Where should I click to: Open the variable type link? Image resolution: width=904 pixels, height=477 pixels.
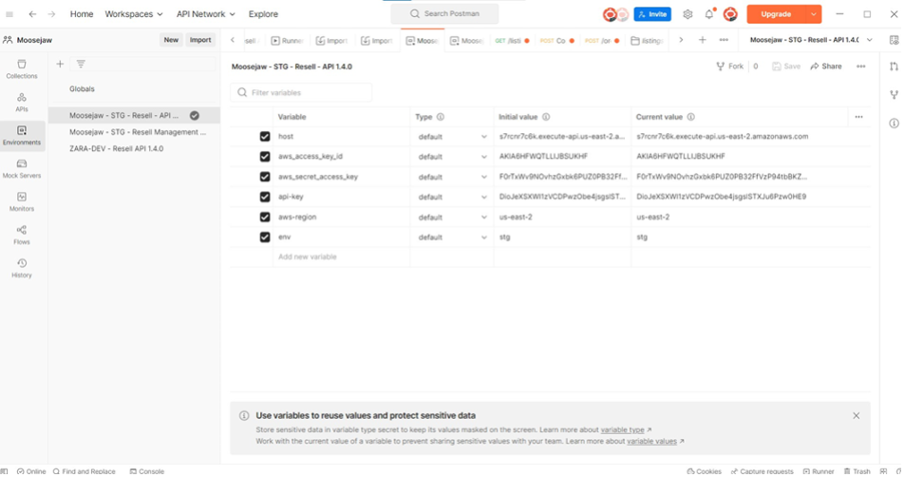[622, 429]
